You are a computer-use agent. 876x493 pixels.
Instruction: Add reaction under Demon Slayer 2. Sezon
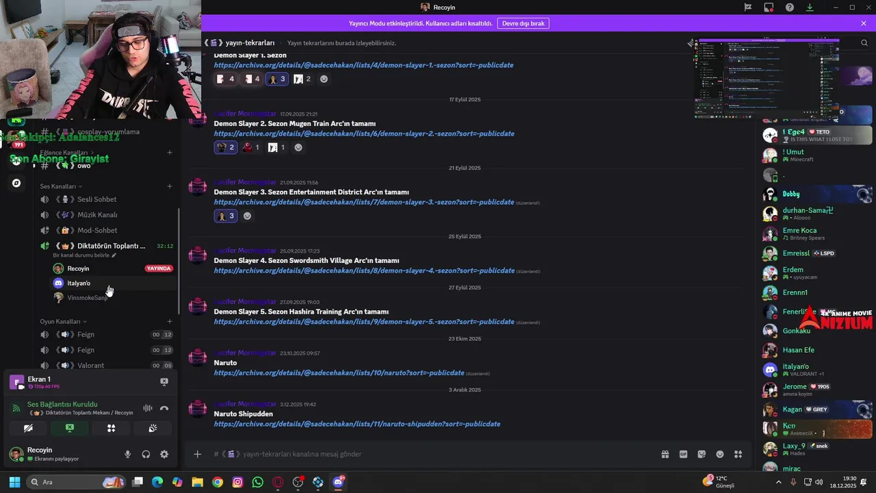pos(298,147)
